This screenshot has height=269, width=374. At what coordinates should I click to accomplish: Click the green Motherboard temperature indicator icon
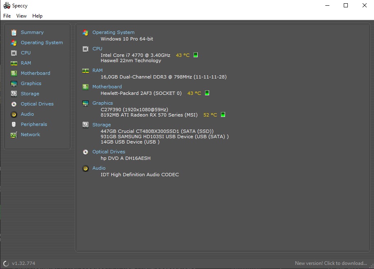point(207,93)
